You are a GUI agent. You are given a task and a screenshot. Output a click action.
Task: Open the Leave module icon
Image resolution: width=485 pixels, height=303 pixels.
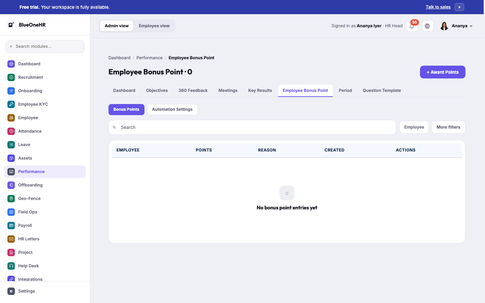coord(11,144)
